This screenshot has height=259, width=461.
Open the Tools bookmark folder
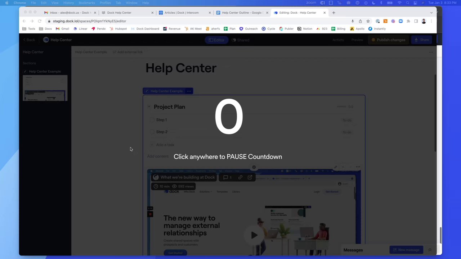(x=29, y=29)
